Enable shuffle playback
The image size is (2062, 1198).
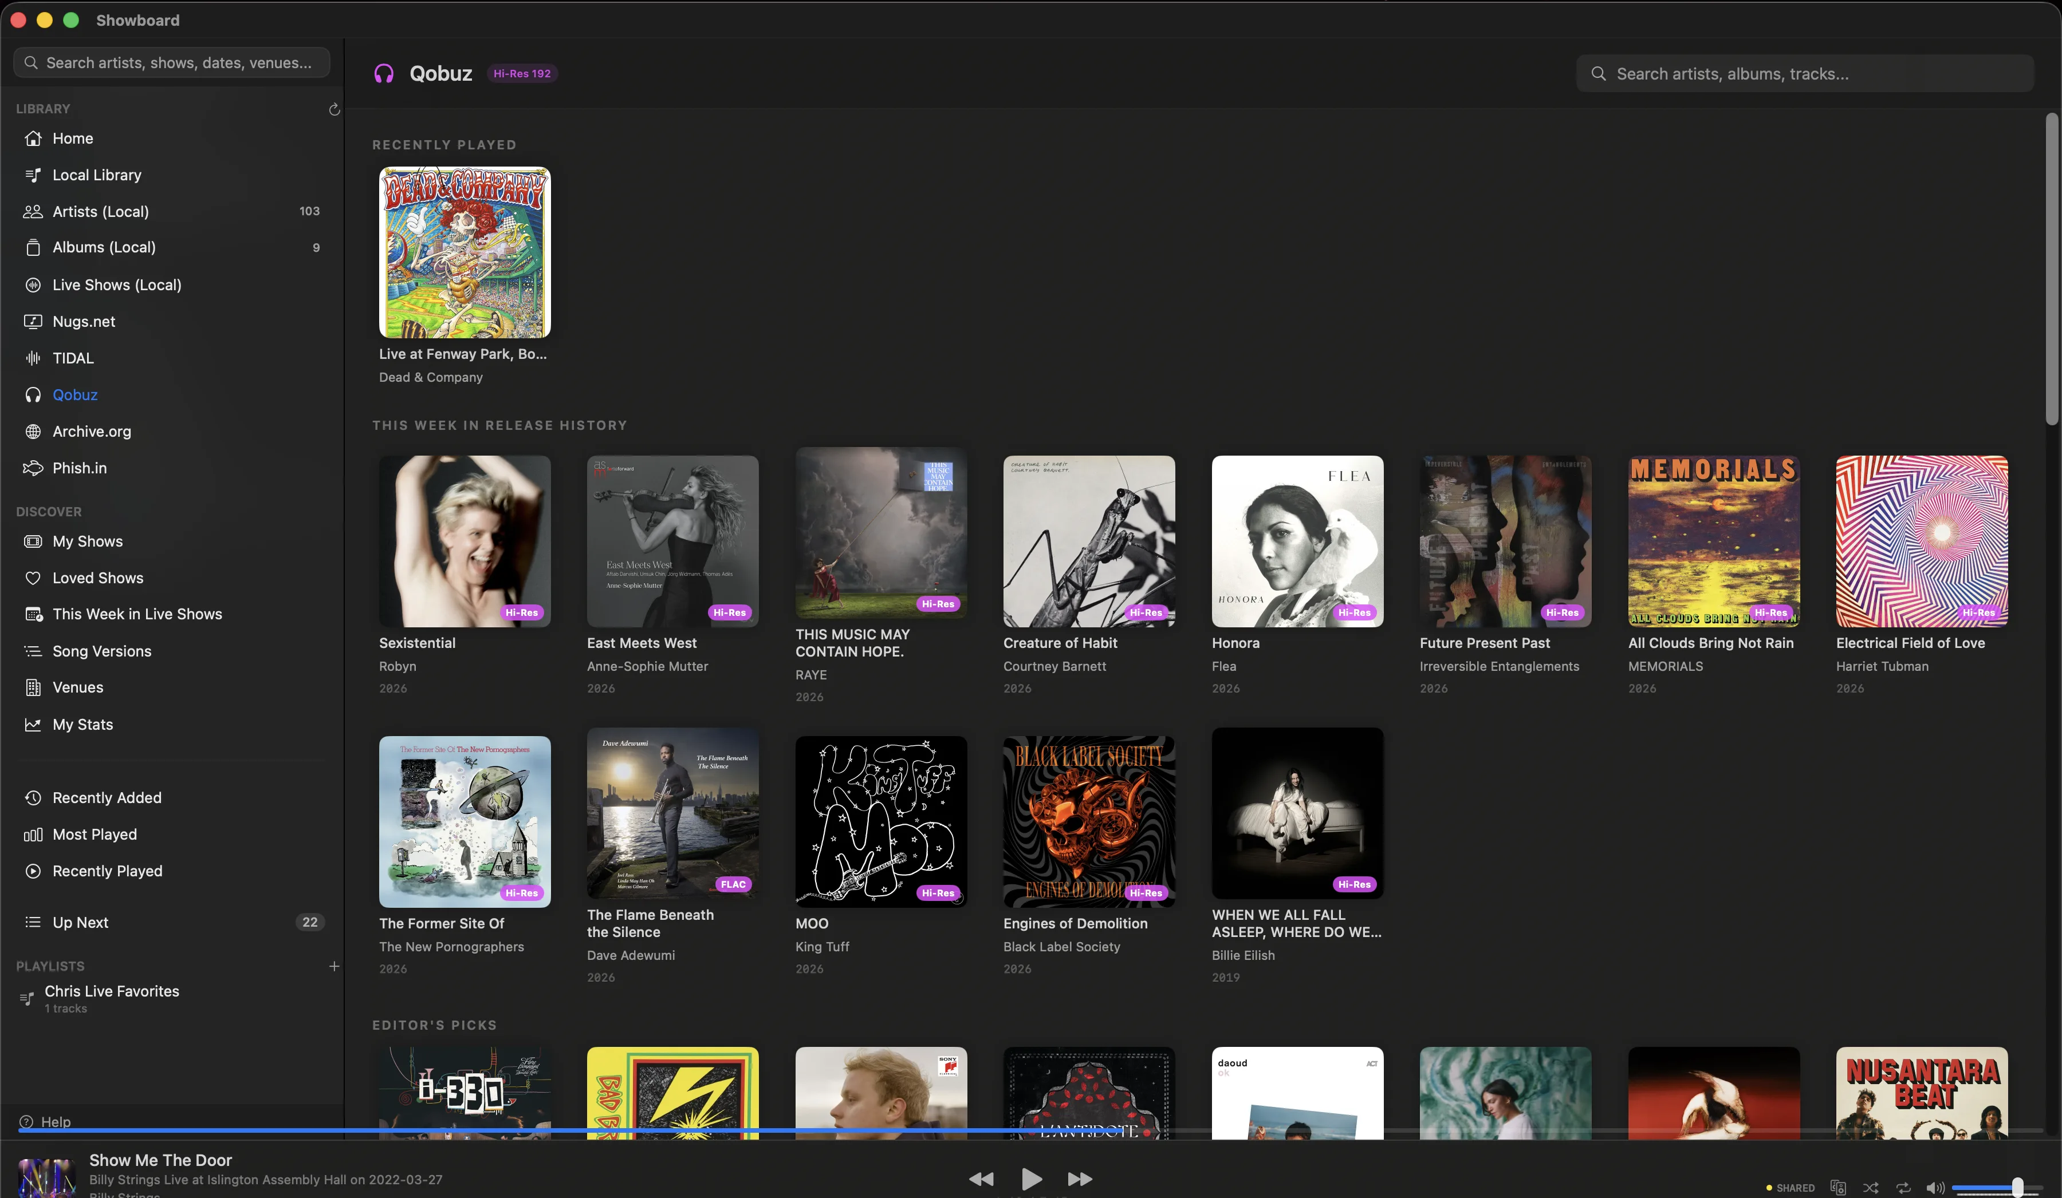1871,1187
